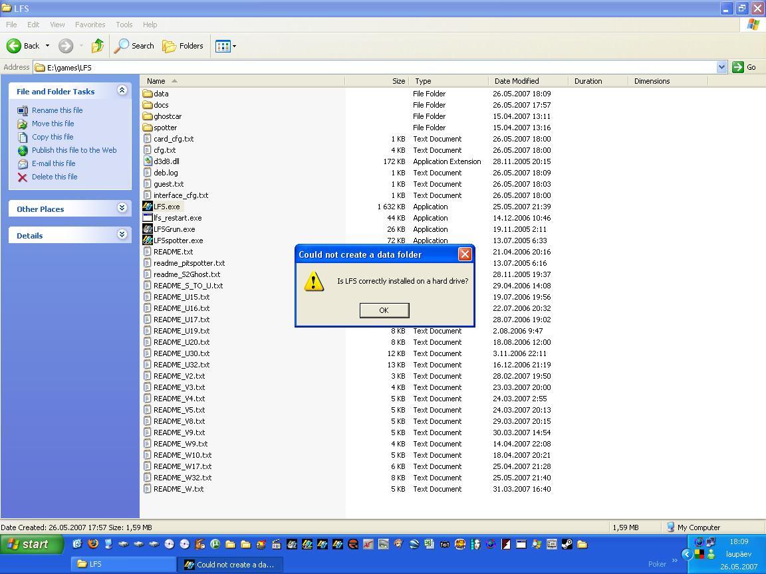Click Delete this file

[x=55, y=177]
